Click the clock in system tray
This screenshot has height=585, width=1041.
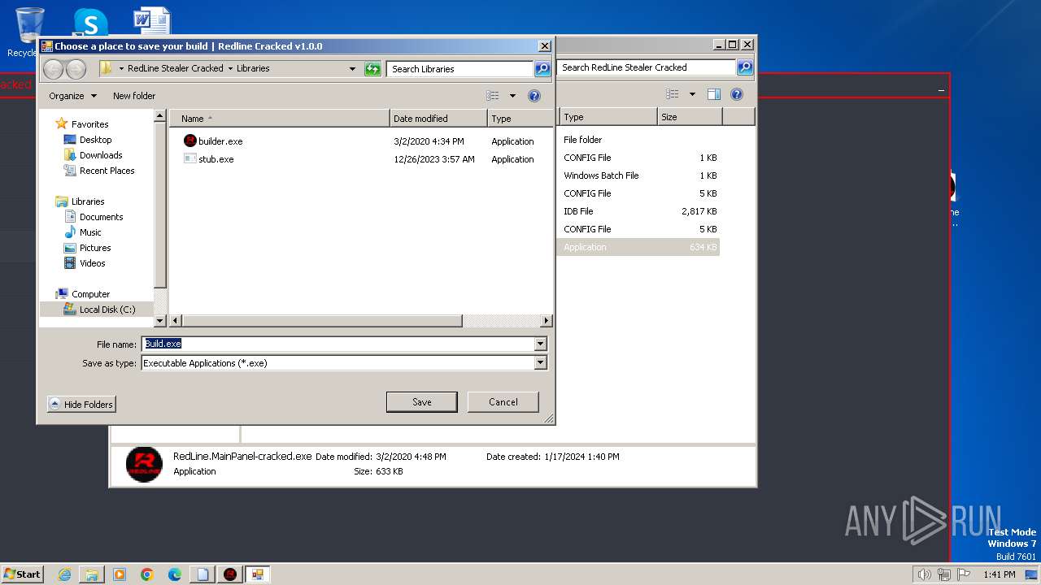[x=999, y=574]
